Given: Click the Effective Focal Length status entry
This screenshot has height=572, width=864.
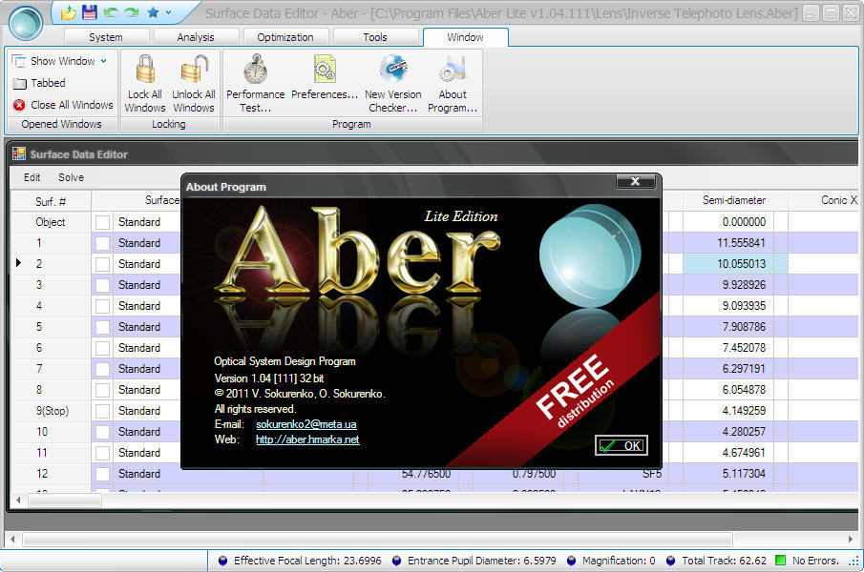Looking at the screenshot, I should (x=300, y=561).
